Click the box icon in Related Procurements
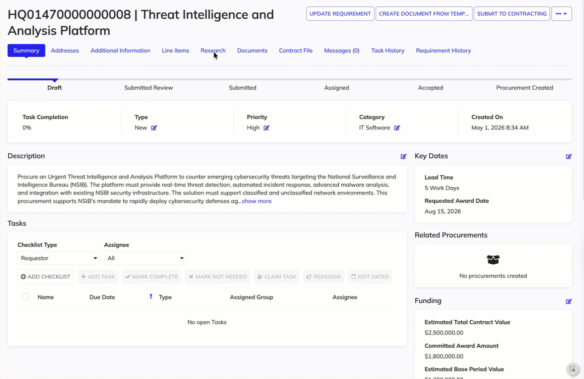The height and width of the screenshot is (379, 584). (x=493, y=260)
